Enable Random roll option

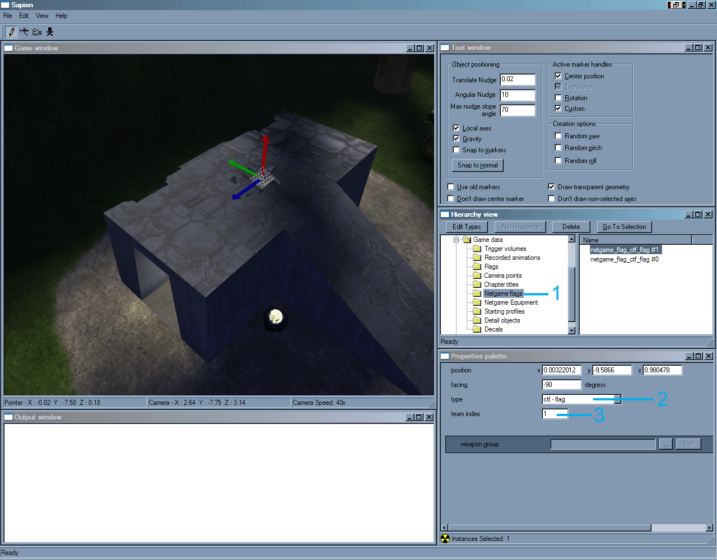tap(558, 160)
